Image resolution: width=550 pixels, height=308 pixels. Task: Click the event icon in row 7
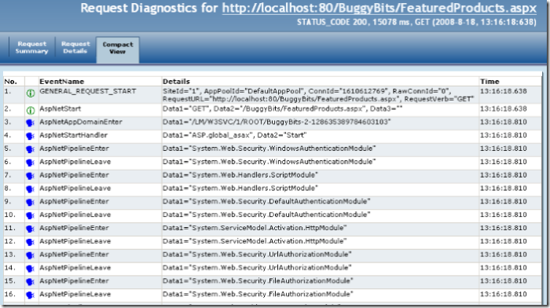pyautogui.click(x=30, y=176)
